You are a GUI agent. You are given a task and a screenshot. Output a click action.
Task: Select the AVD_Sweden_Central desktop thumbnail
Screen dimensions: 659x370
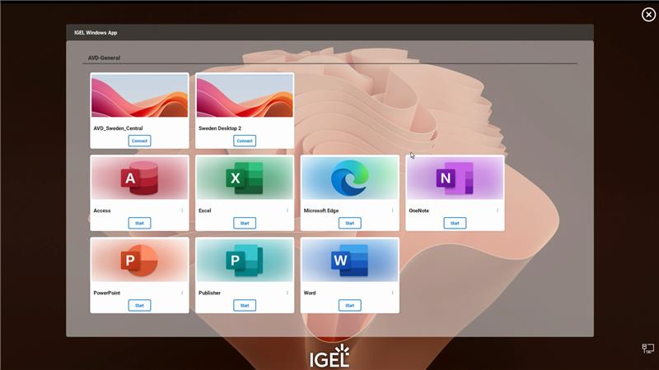(139, 96)
